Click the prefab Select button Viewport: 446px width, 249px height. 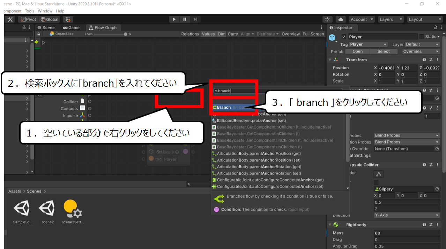383,52
